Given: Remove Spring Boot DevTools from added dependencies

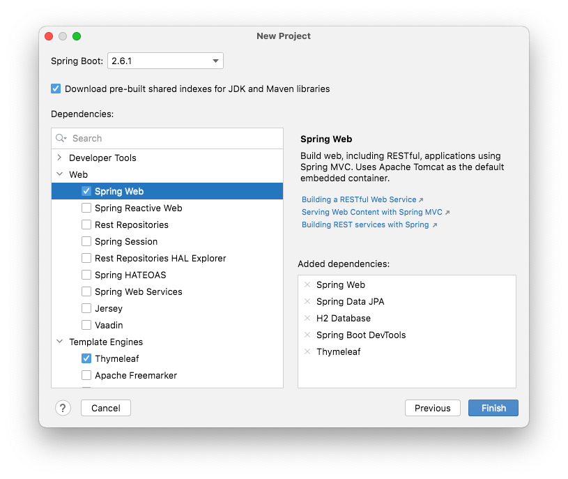Looking at the screenshot, I should coord(307,335).
